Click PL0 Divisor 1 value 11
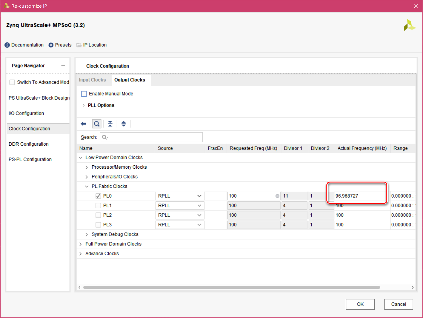The image size is (423, 318). tap(294, 196)
